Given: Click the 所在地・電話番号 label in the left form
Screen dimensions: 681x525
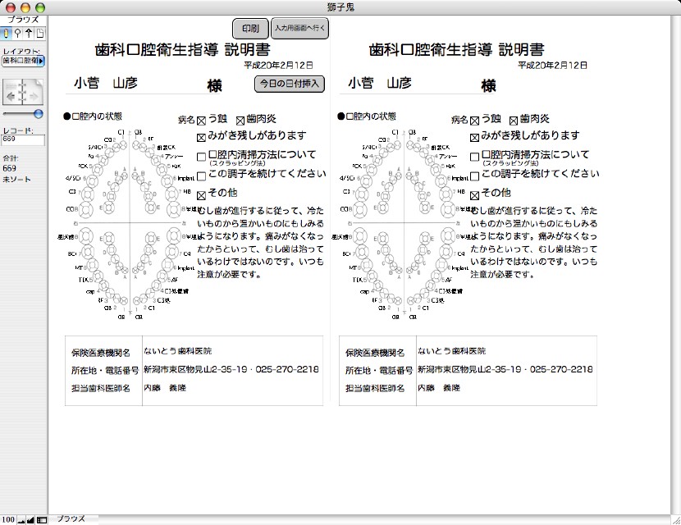Looking at the screenshot, I should point(105,371).
